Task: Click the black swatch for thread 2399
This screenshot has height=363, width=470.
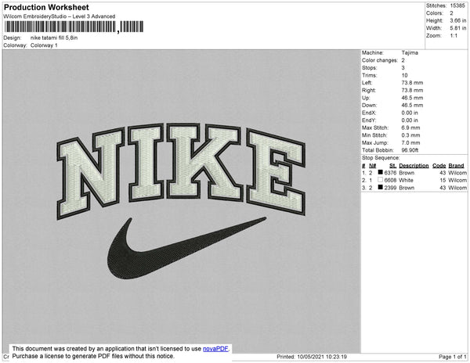Action: (x=380, y=187)
